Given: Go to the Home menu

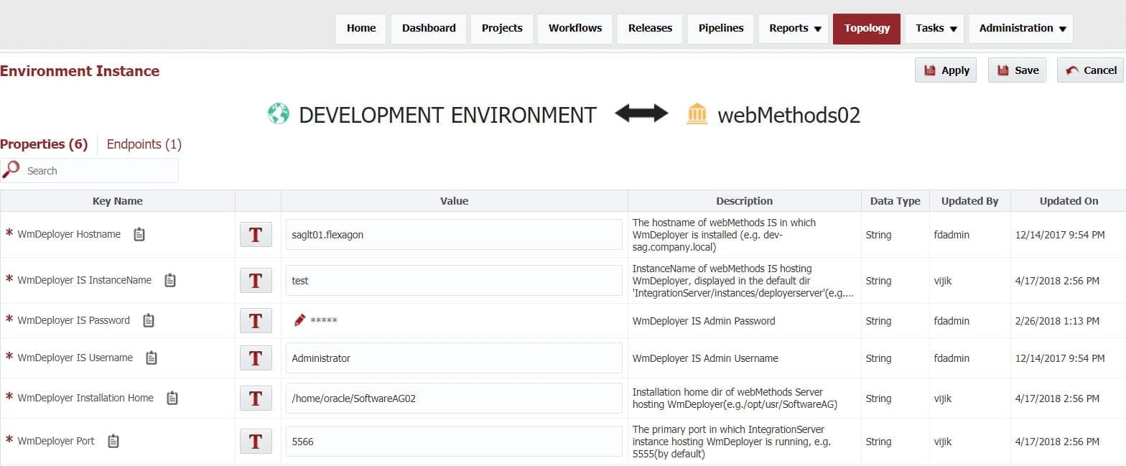Looking at the screenshot, I should tap(361, 29).
